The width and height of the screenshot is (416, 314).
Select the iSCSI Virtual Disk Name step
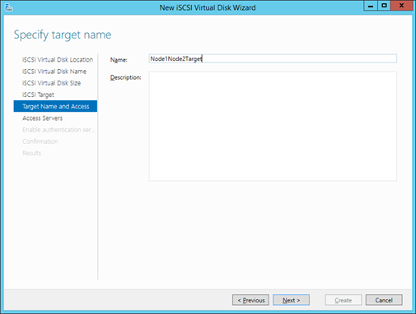point(54,72)
